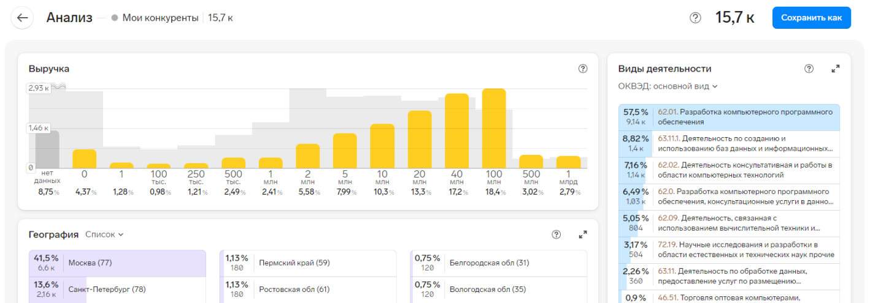
Task: Select the 0 revenue bar
Action: pyautogui.click(x=85, y=159)
